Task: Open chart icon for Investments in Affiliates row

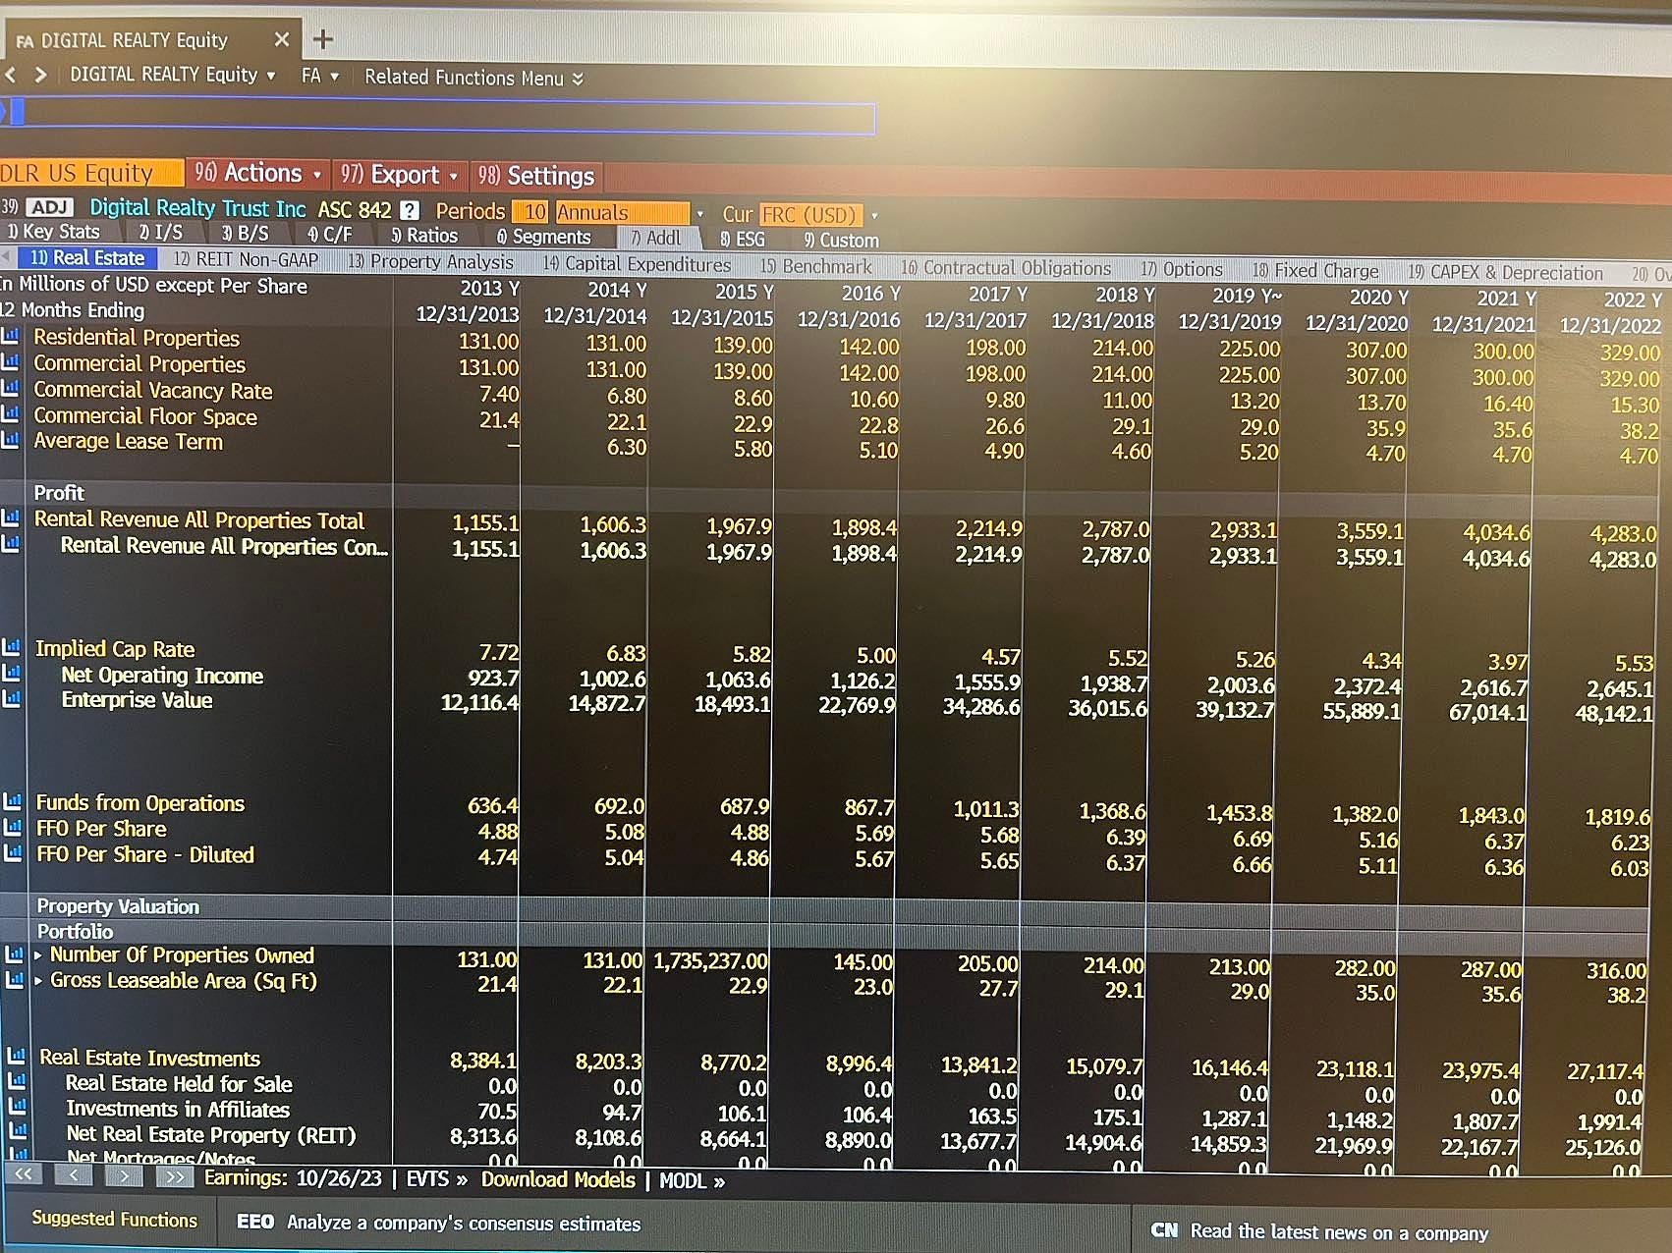Action: click(16, 1108)
